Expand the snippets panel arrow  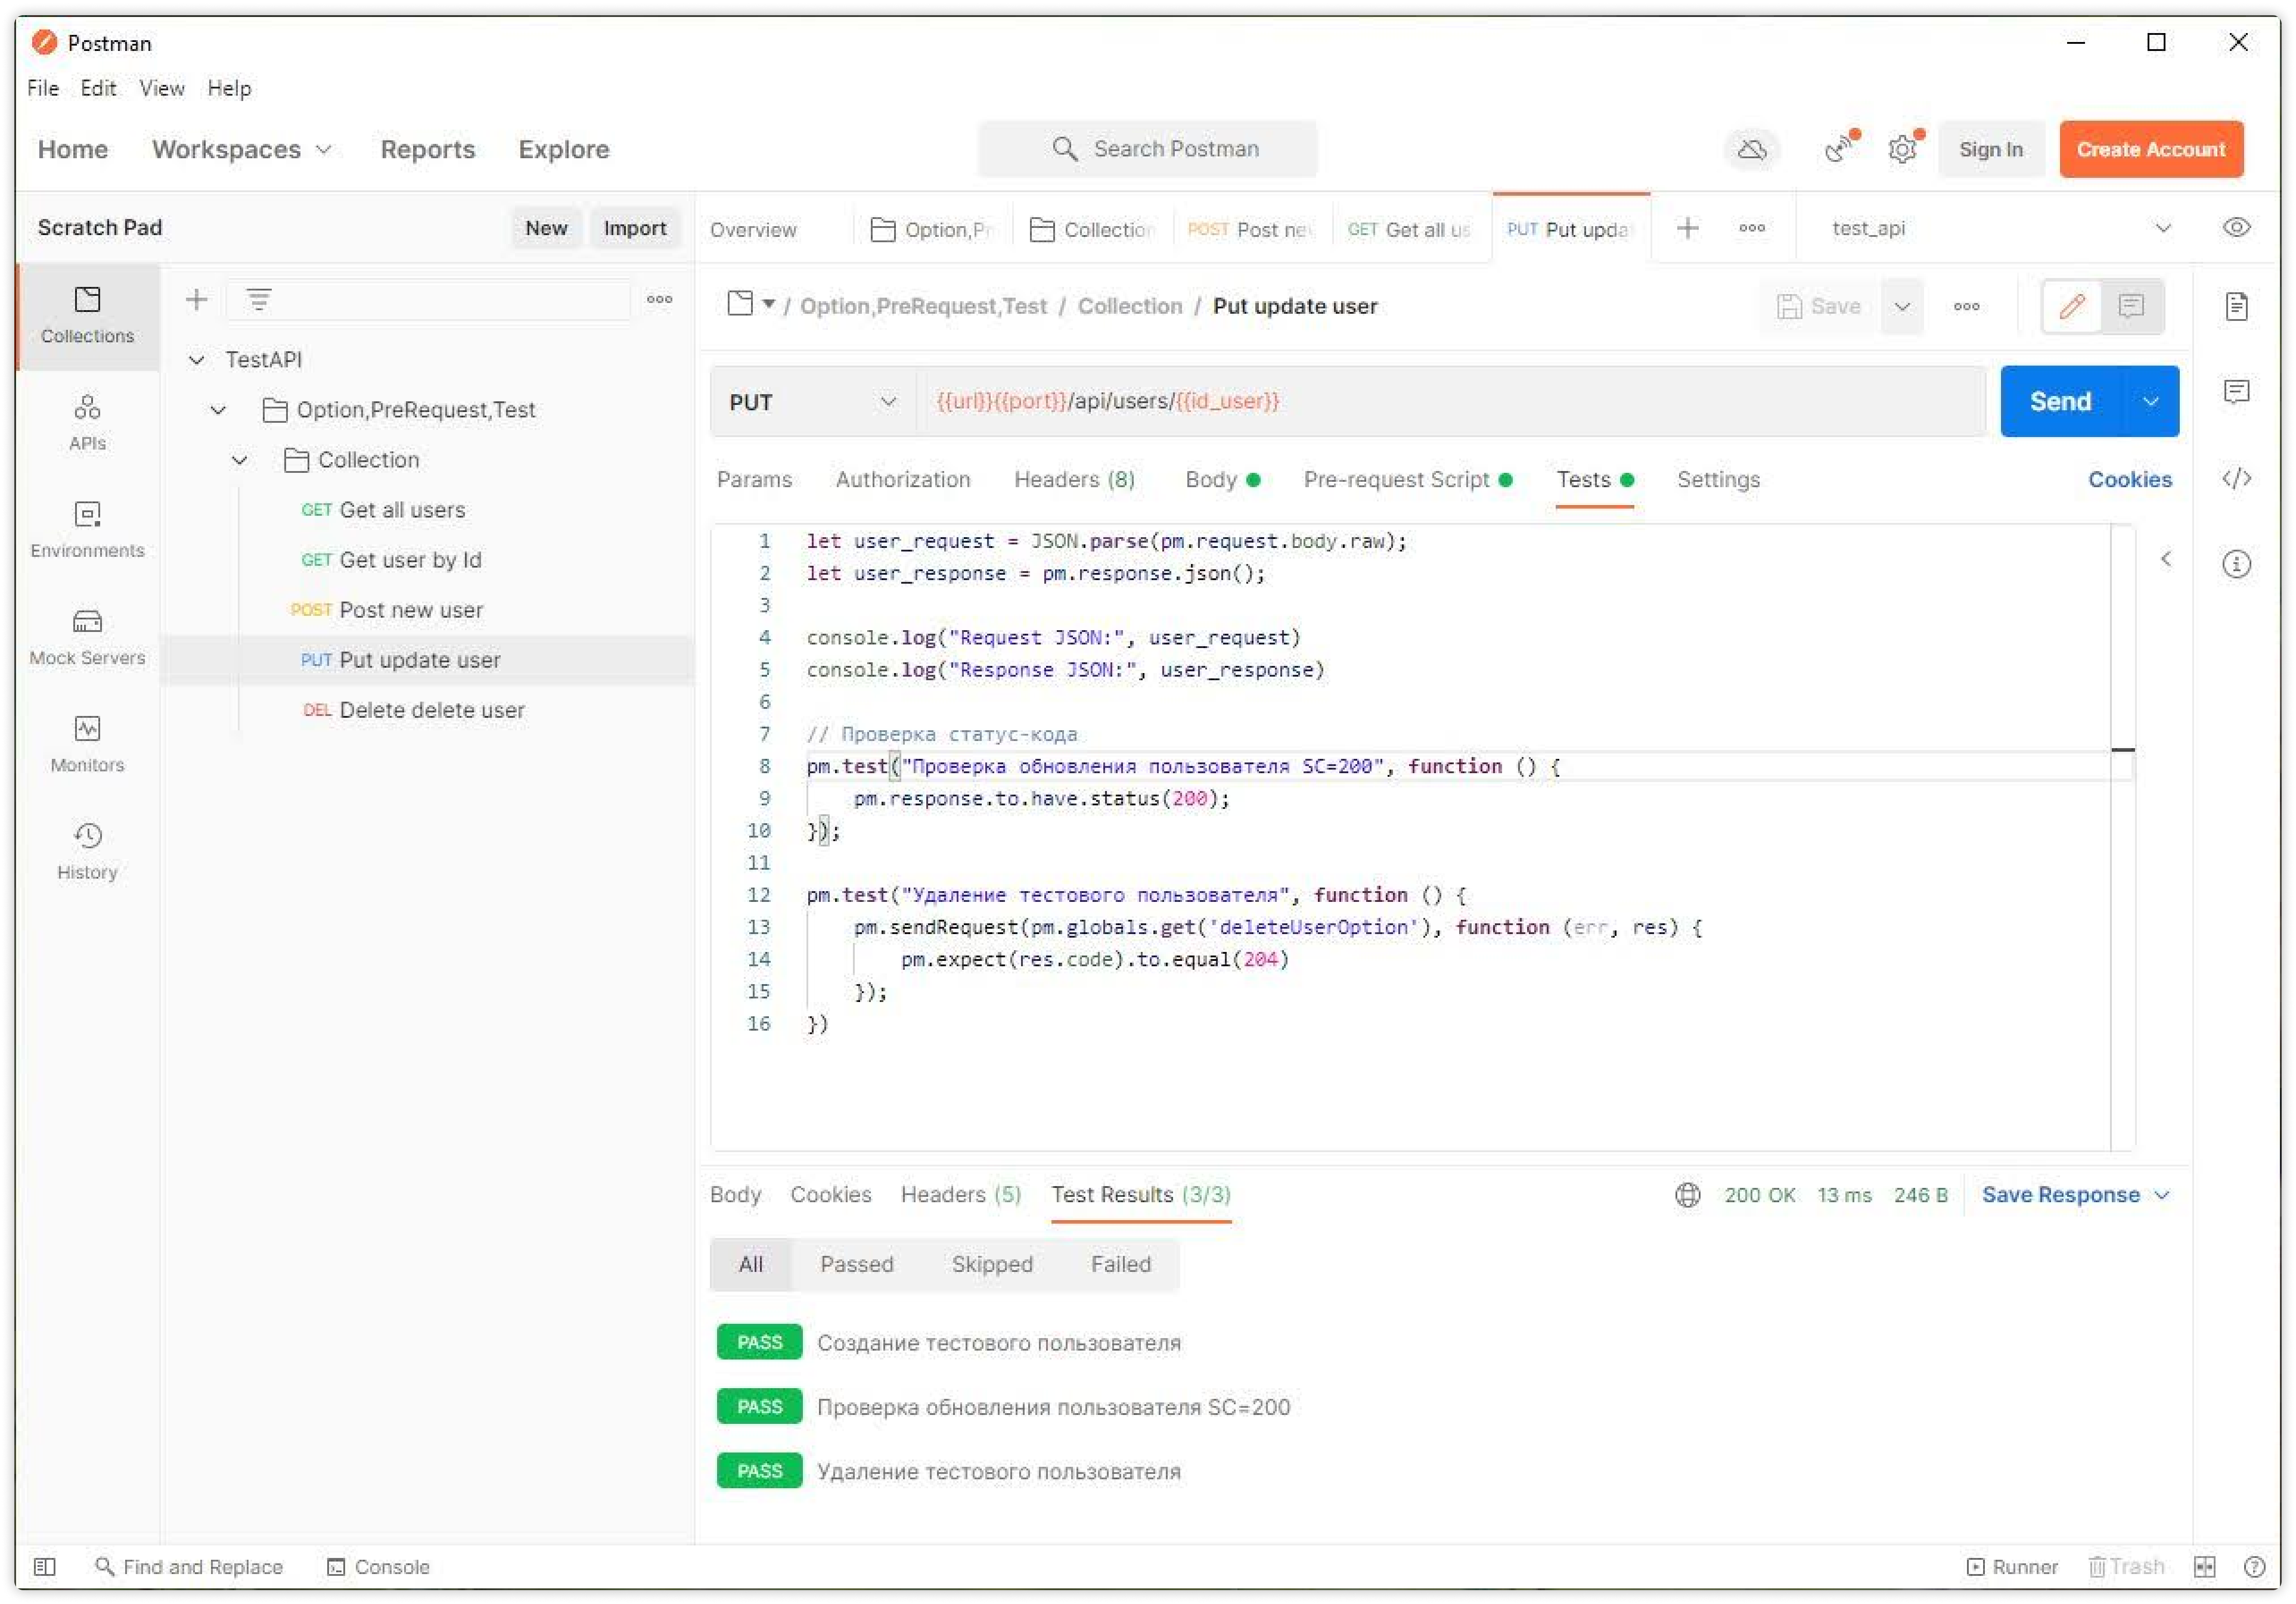2166,559
